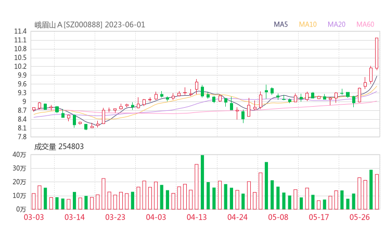Click the 03-14 date axis label

click(74, 217)
